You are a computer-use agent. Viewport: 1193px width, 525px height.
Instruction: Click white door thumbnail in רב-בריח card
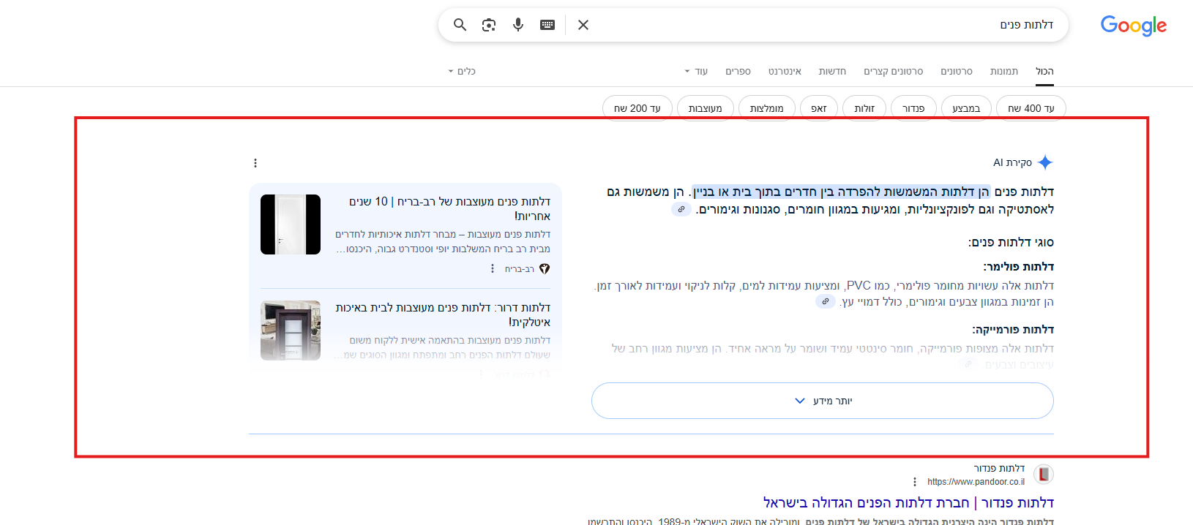(291, 224)
